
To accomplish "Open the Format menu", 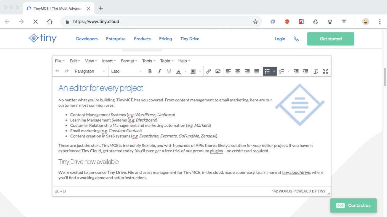I will pyautogui.click(x=127, y=61).
